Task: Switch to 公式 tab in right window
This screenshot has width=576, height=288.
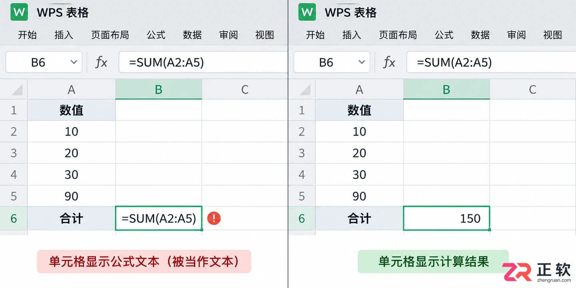Action: [444, 35]
